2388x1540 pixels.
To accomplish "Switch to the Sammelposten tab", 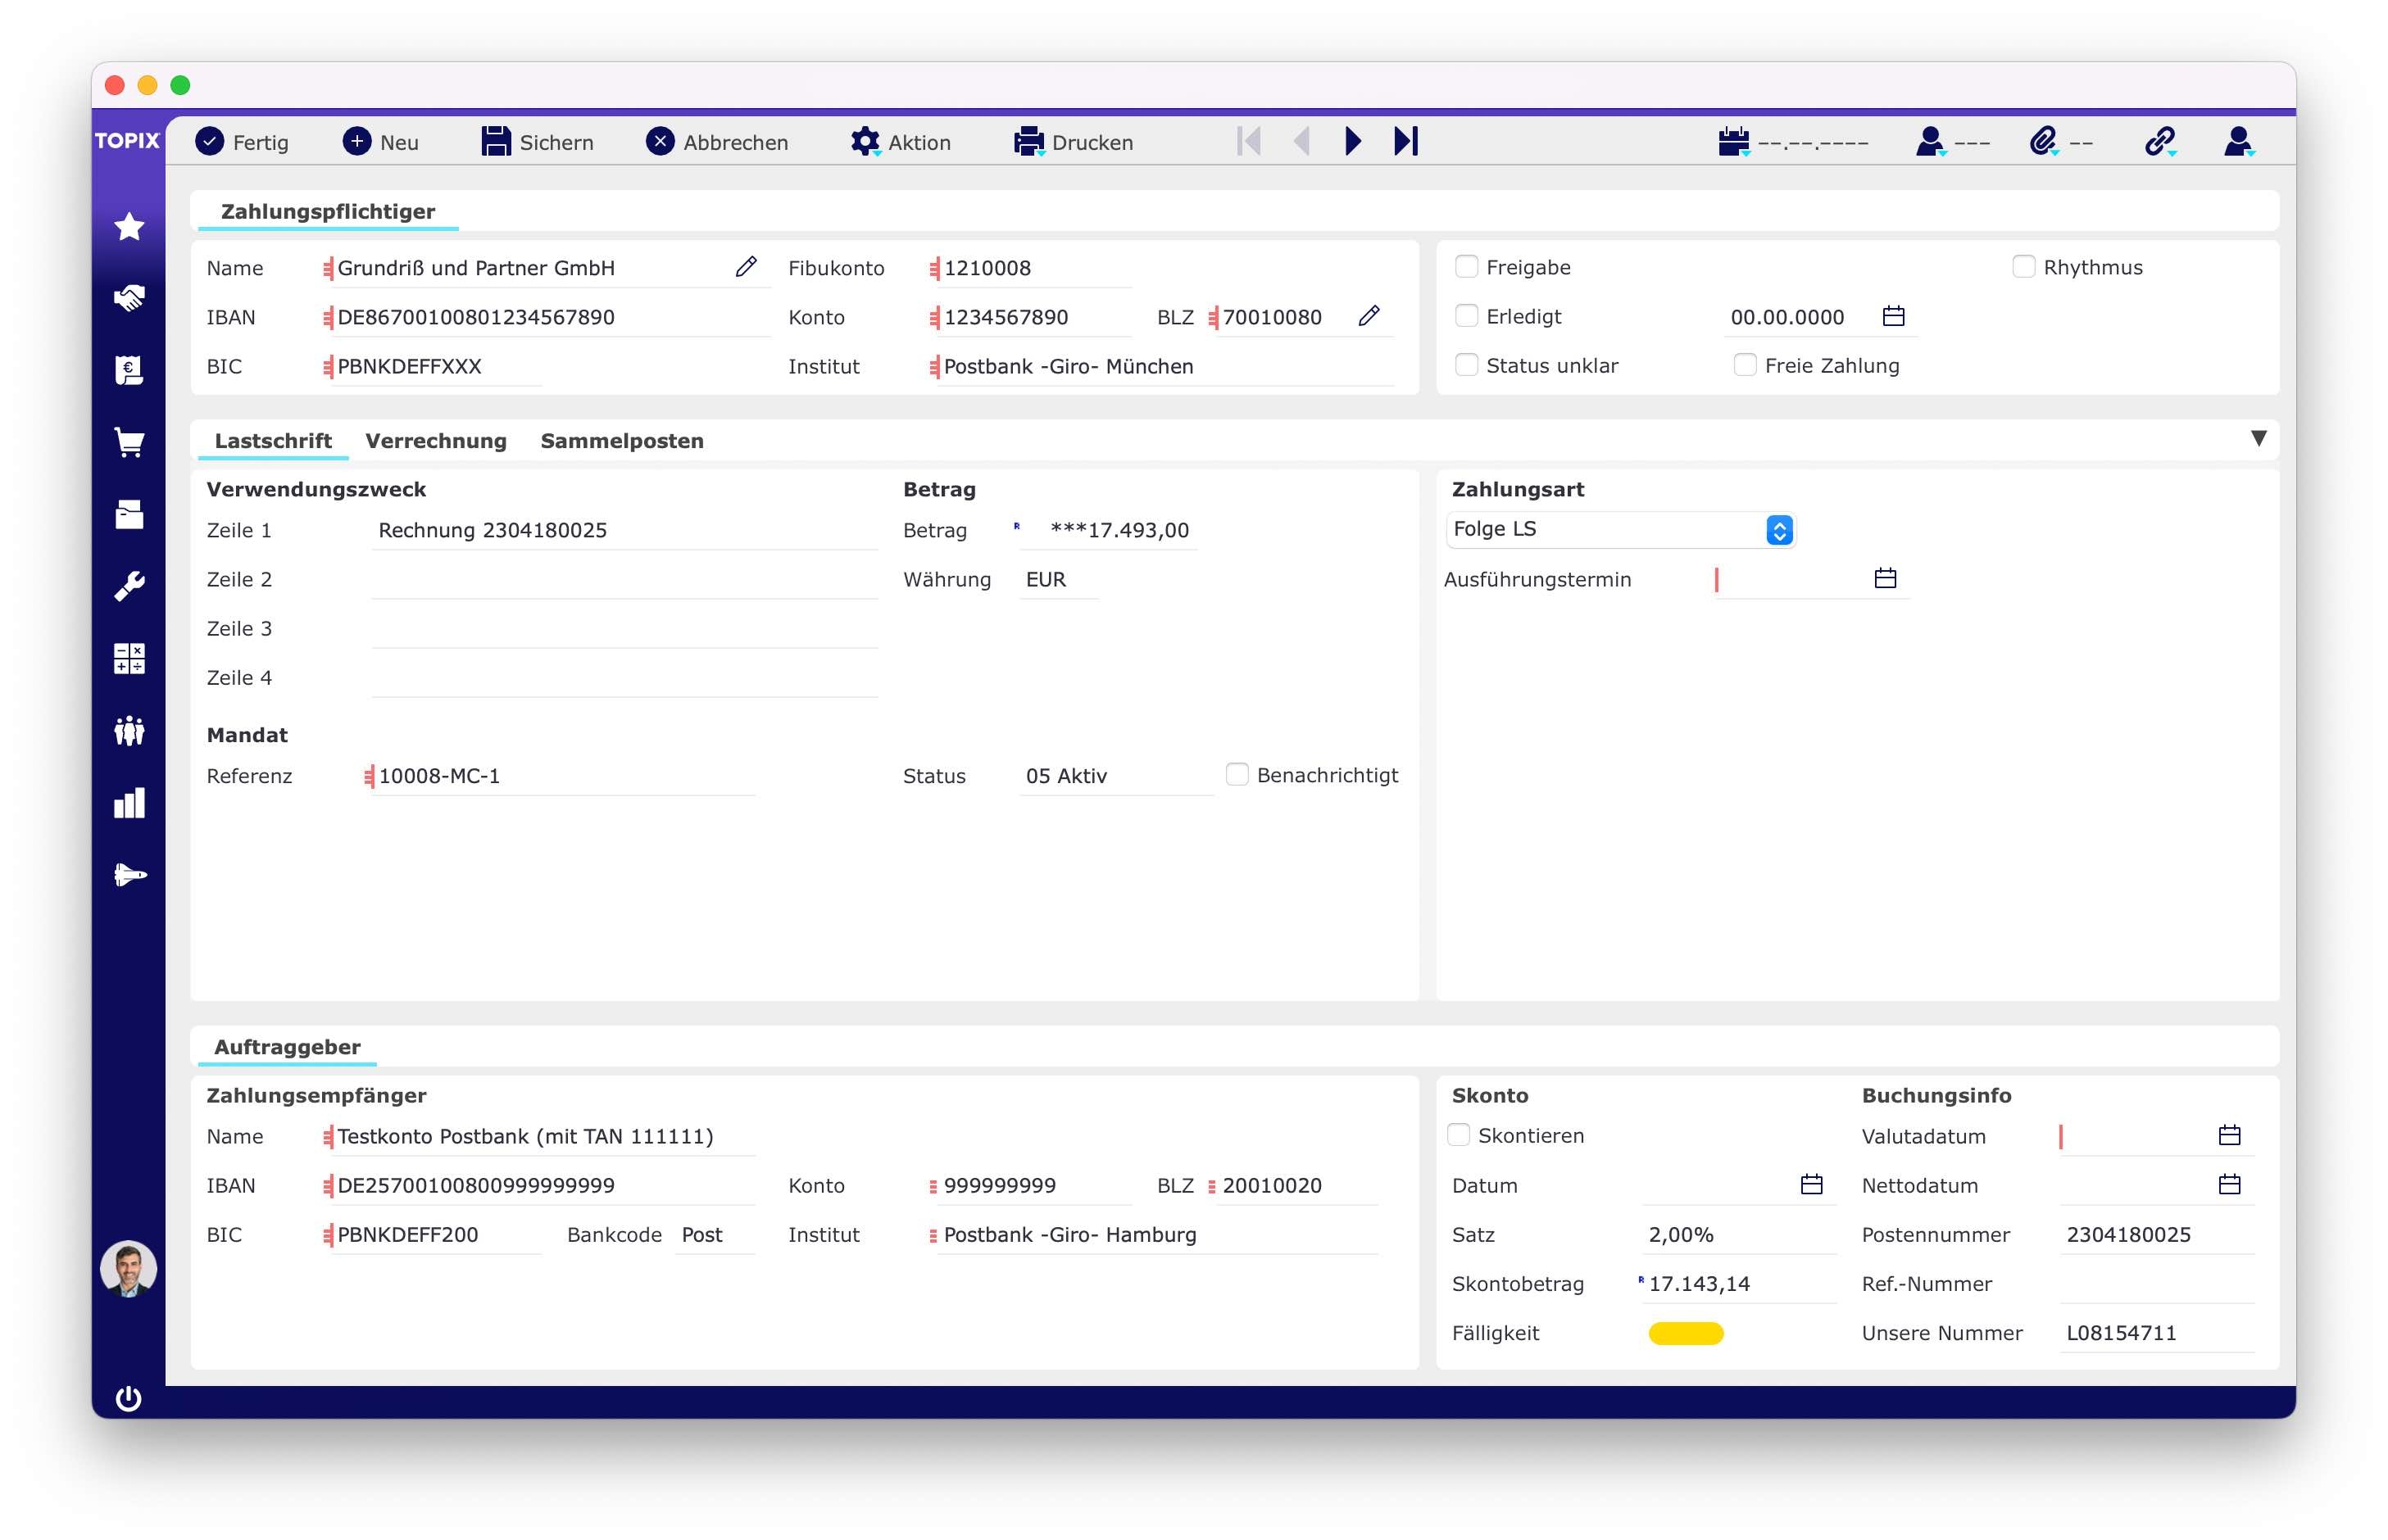I will pos(621,441).
